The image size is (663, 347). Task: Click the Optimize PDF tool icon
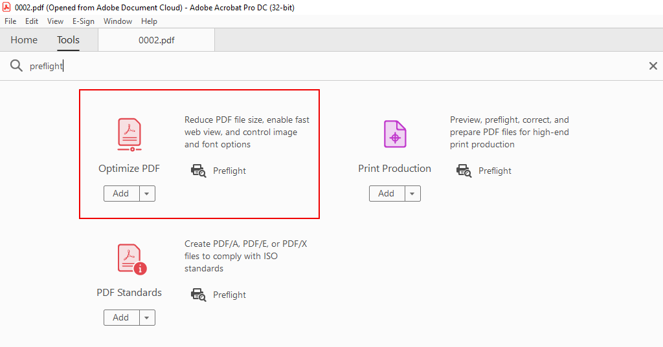(129, 134)
